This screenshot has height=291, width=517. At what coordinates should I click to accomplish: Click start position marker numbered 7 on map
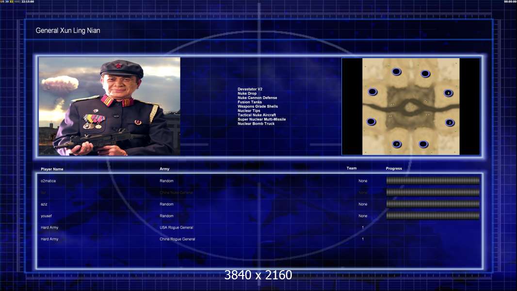tap(397, 144)
